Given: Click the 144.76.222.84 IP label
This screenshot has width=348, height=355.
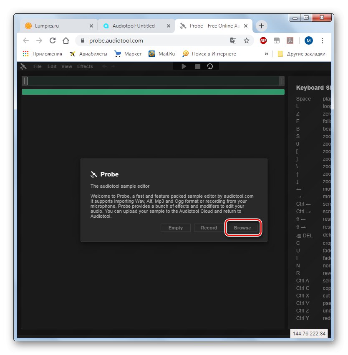Looking at the screenshot, I should pyautogui.click(x=309, y=333).
